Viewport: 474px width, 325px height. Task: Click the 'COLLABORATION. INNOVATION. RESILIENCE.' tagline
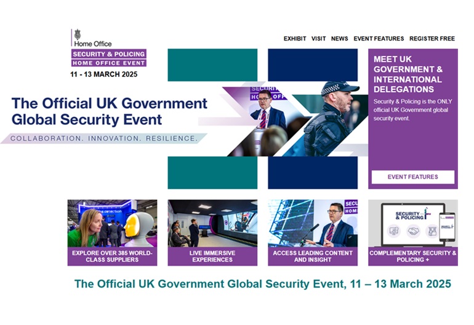(x=104, y=138)
